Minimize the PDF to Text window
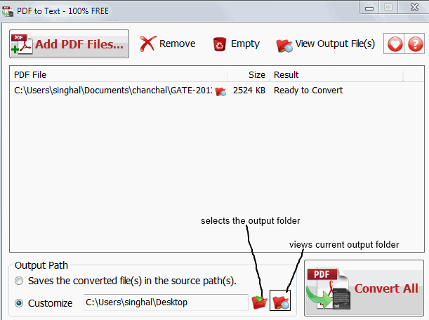 tap(369, 8)
